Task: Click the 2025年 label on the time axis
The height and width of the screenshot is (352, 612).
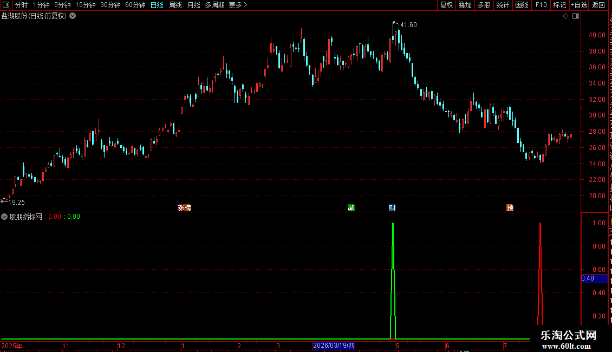Action: tap(12, 346)
